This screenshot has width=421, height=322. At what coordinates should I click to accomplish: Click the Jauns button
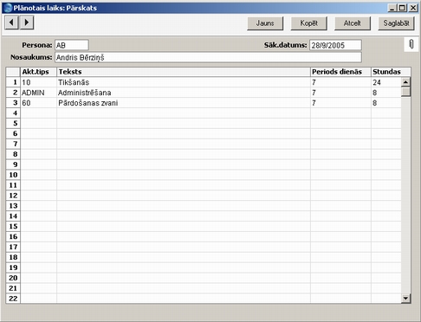click(265, 23)
